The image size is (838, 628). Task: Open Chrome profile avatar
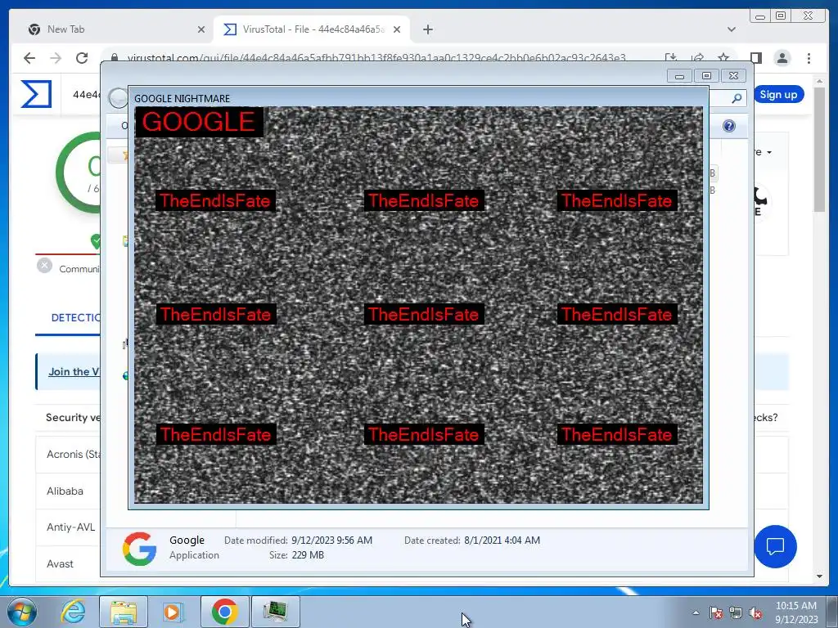(782, 58)
